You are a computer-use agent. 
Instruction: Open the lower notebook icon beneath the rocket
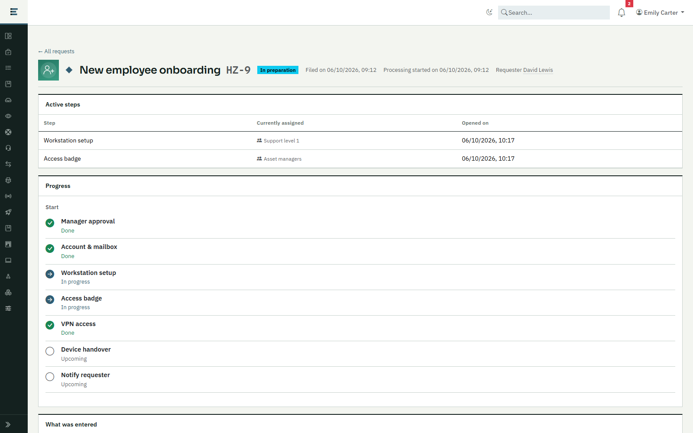pos(8,228)
